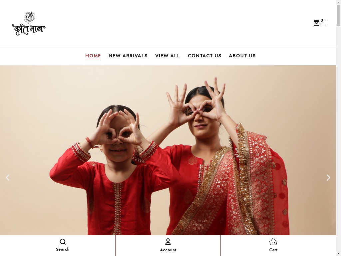
Task: Open the NEW ARRIVALS menu item
Action: (128, 56)
